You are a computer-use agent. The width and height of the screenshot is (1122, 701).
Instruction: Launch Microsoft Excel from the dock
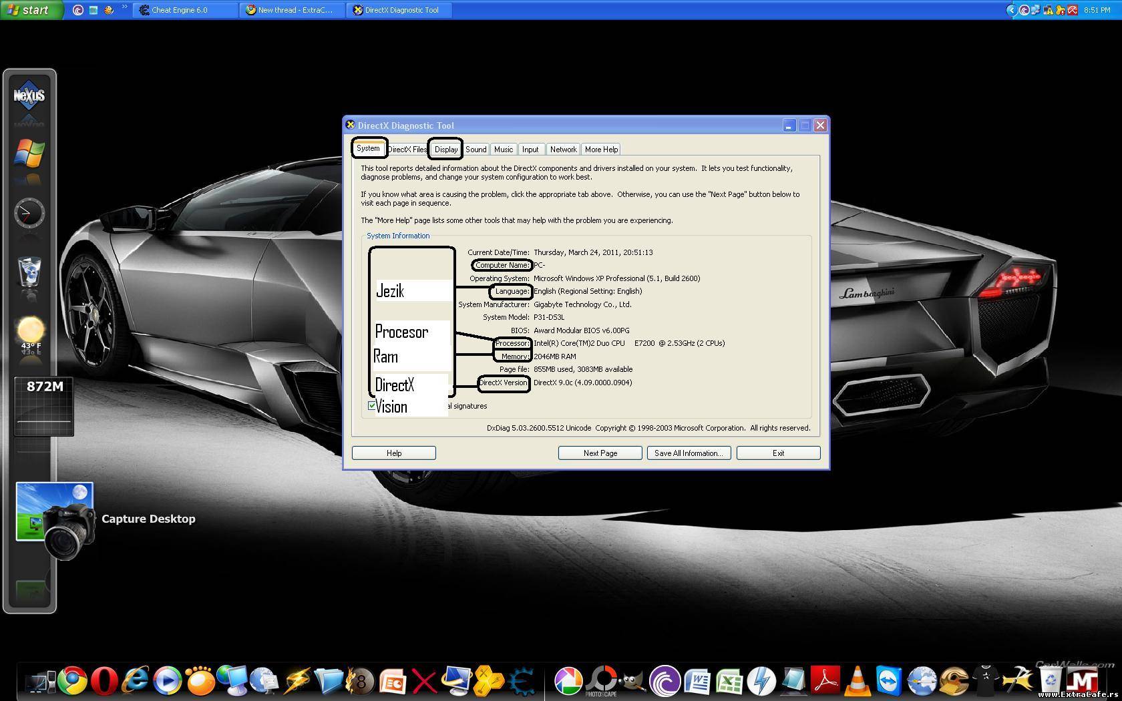click(x=729, y=682)
